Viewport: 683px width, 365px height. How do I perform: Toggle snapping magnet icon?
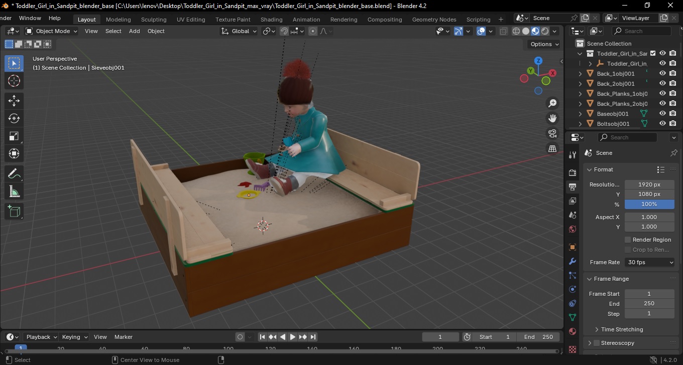[x=284, y=31]
